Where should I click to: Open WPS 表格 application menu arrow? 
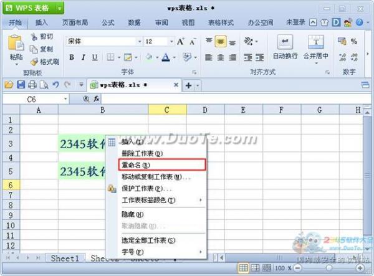(x=59, y=9)
